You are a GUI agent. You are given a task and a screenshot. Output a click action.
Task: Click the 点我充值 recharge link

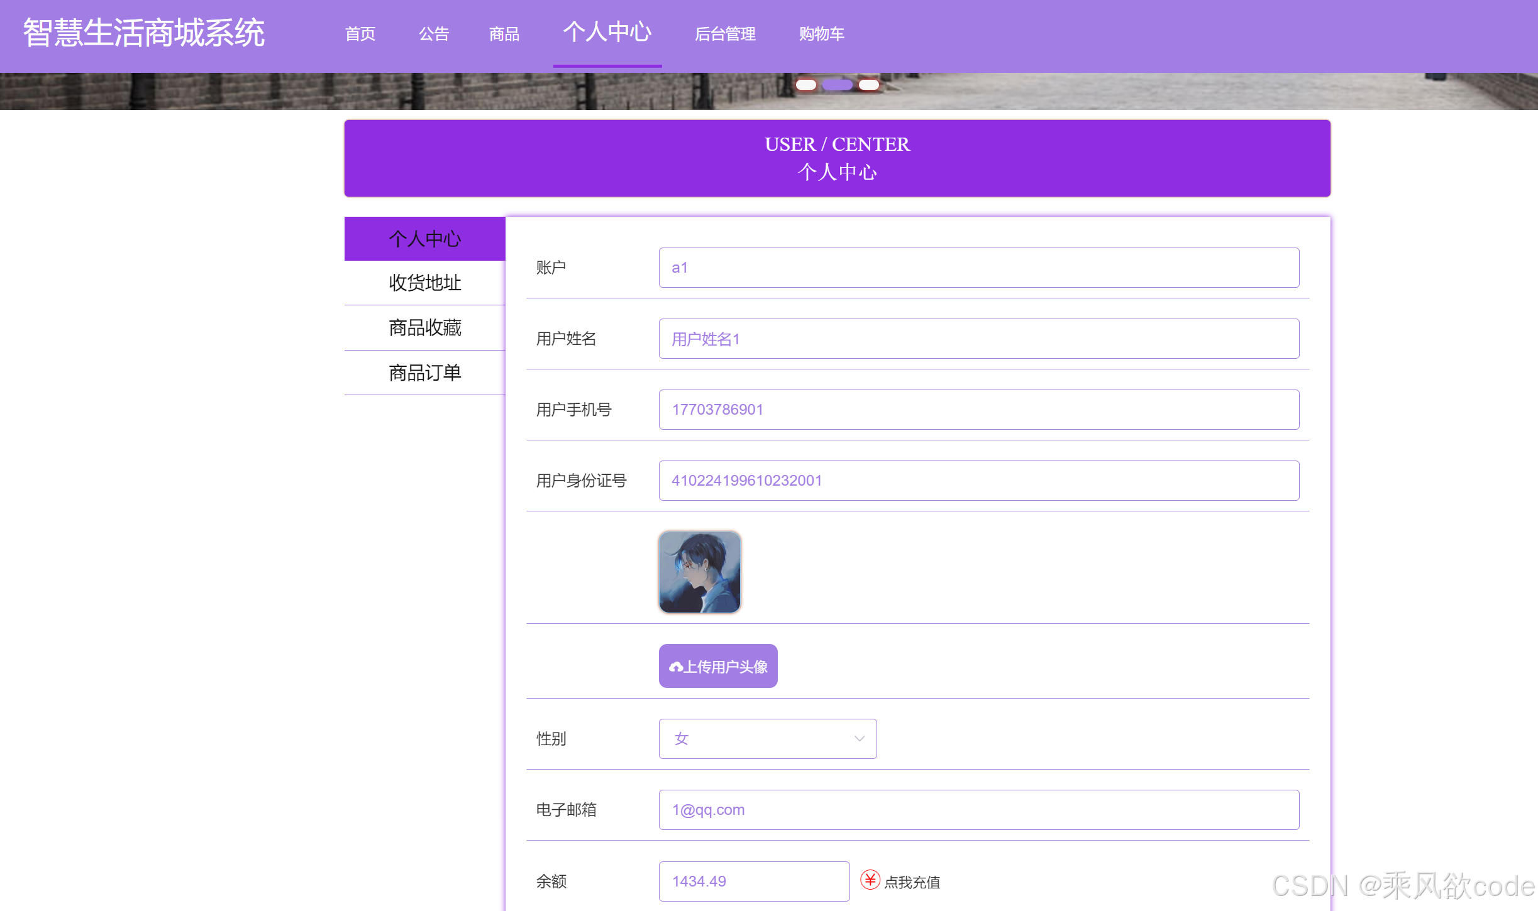(x=912, y=882)
